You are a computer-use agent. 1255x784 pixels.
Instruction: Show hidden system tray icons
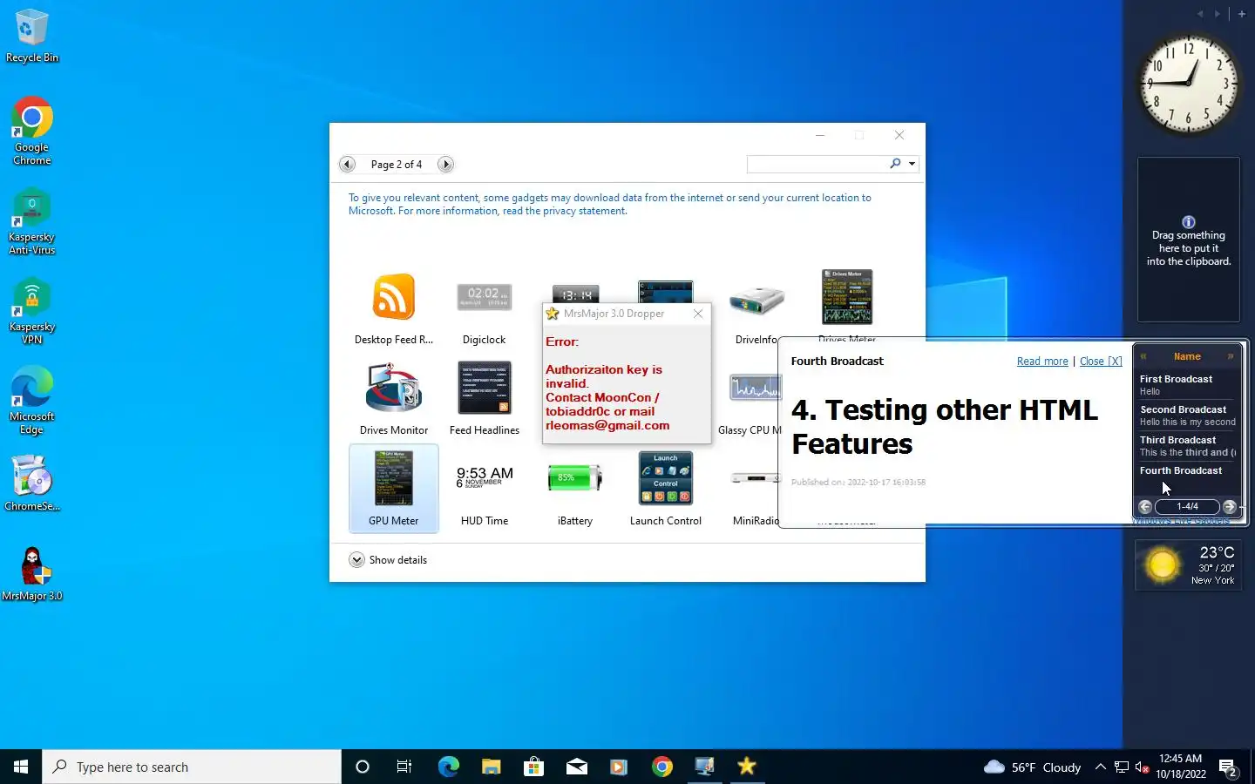pyautogui.click(x=1101, y=767)
